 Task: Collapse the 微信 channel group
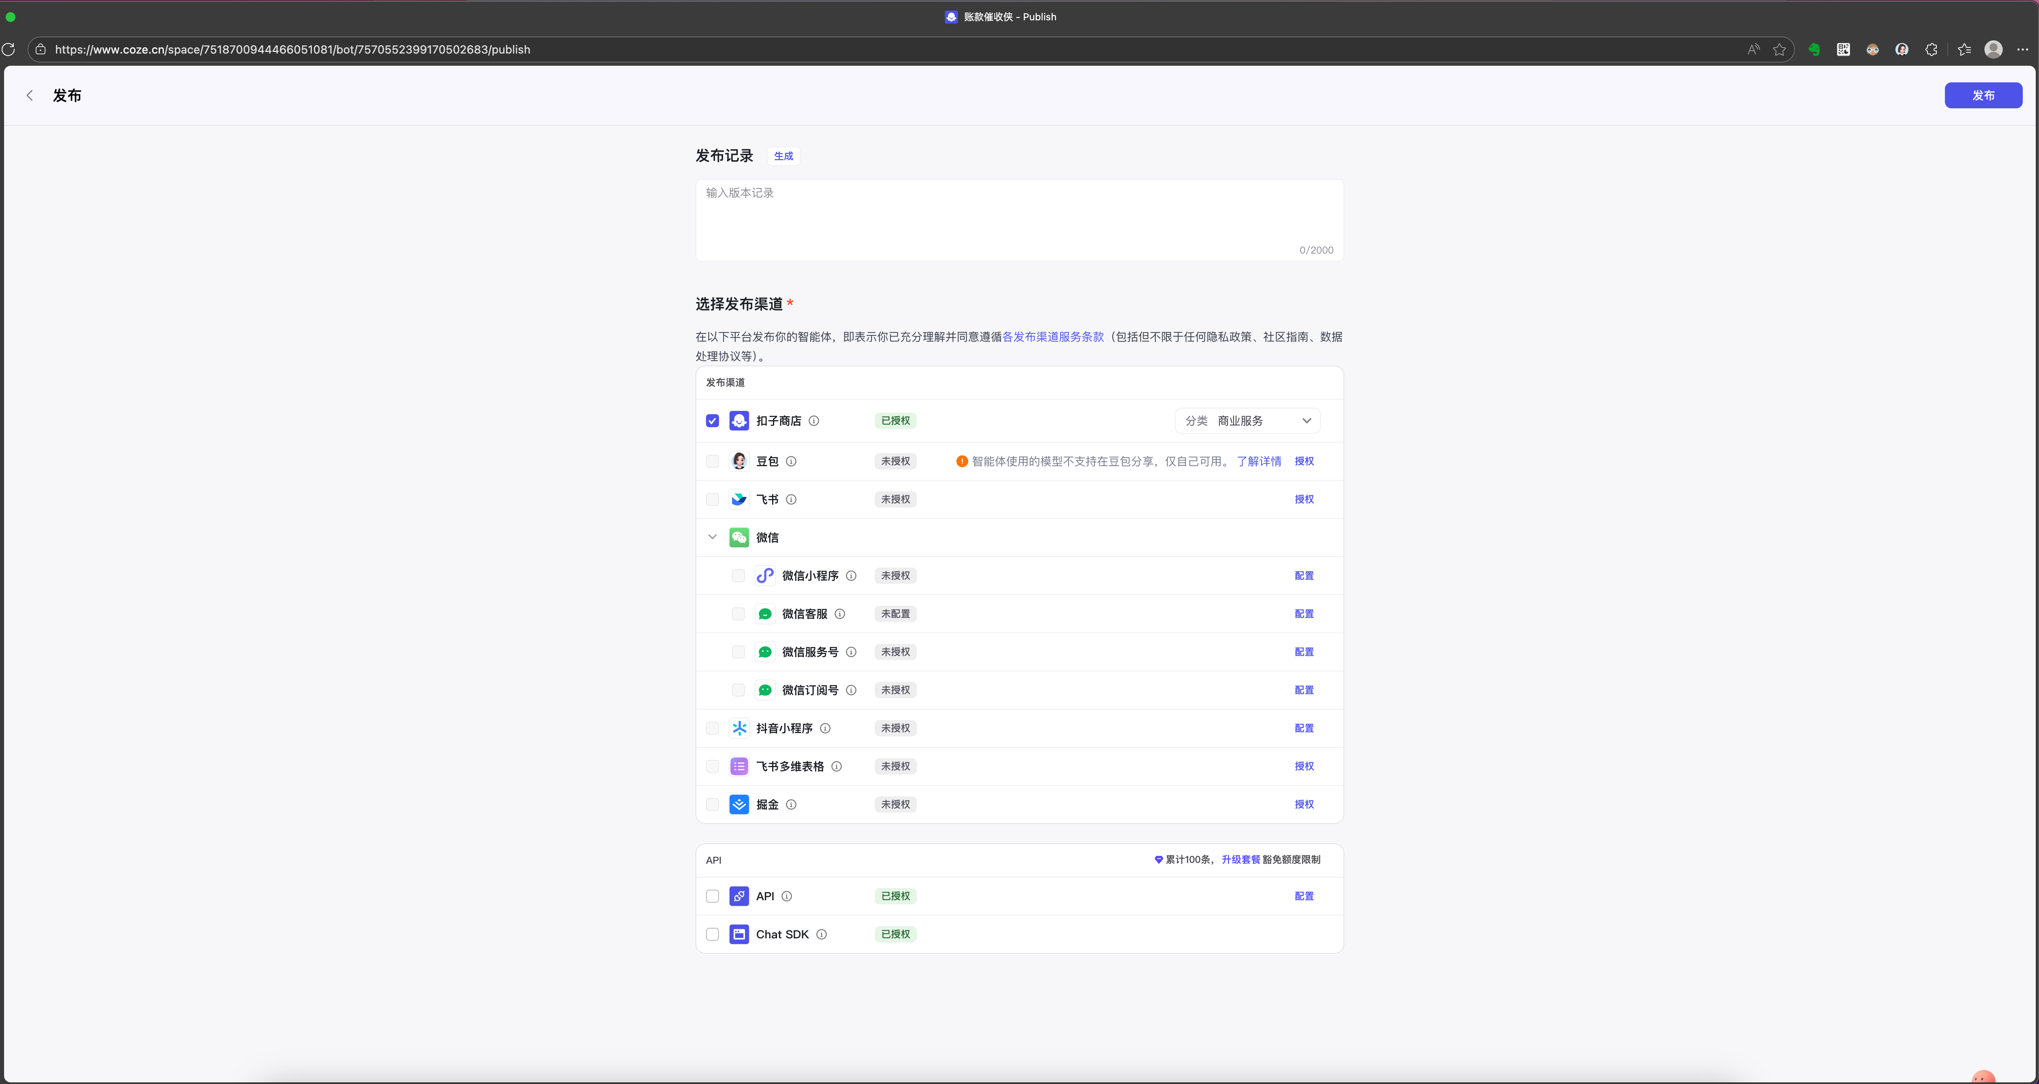(713, 537)
